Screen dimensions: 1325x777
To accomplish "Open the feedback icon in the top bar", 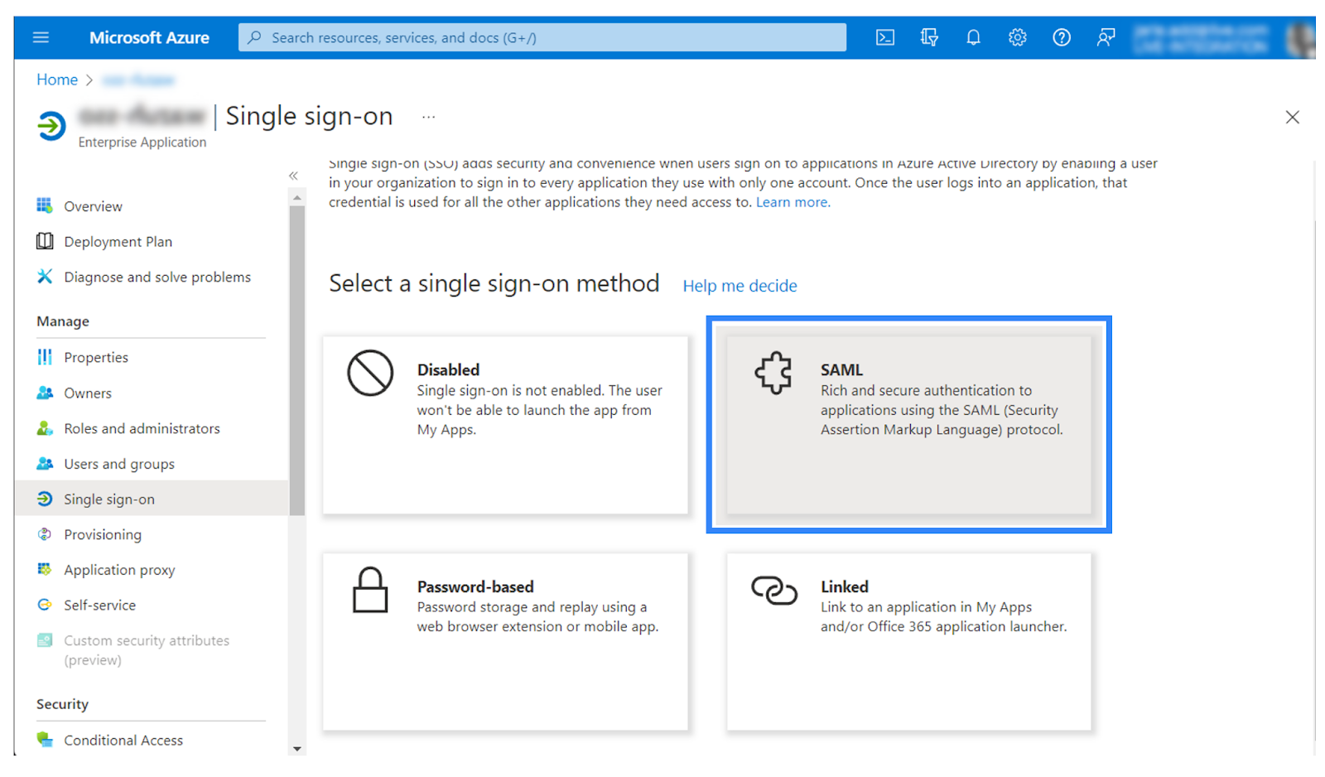I will tap(1106, 37).
